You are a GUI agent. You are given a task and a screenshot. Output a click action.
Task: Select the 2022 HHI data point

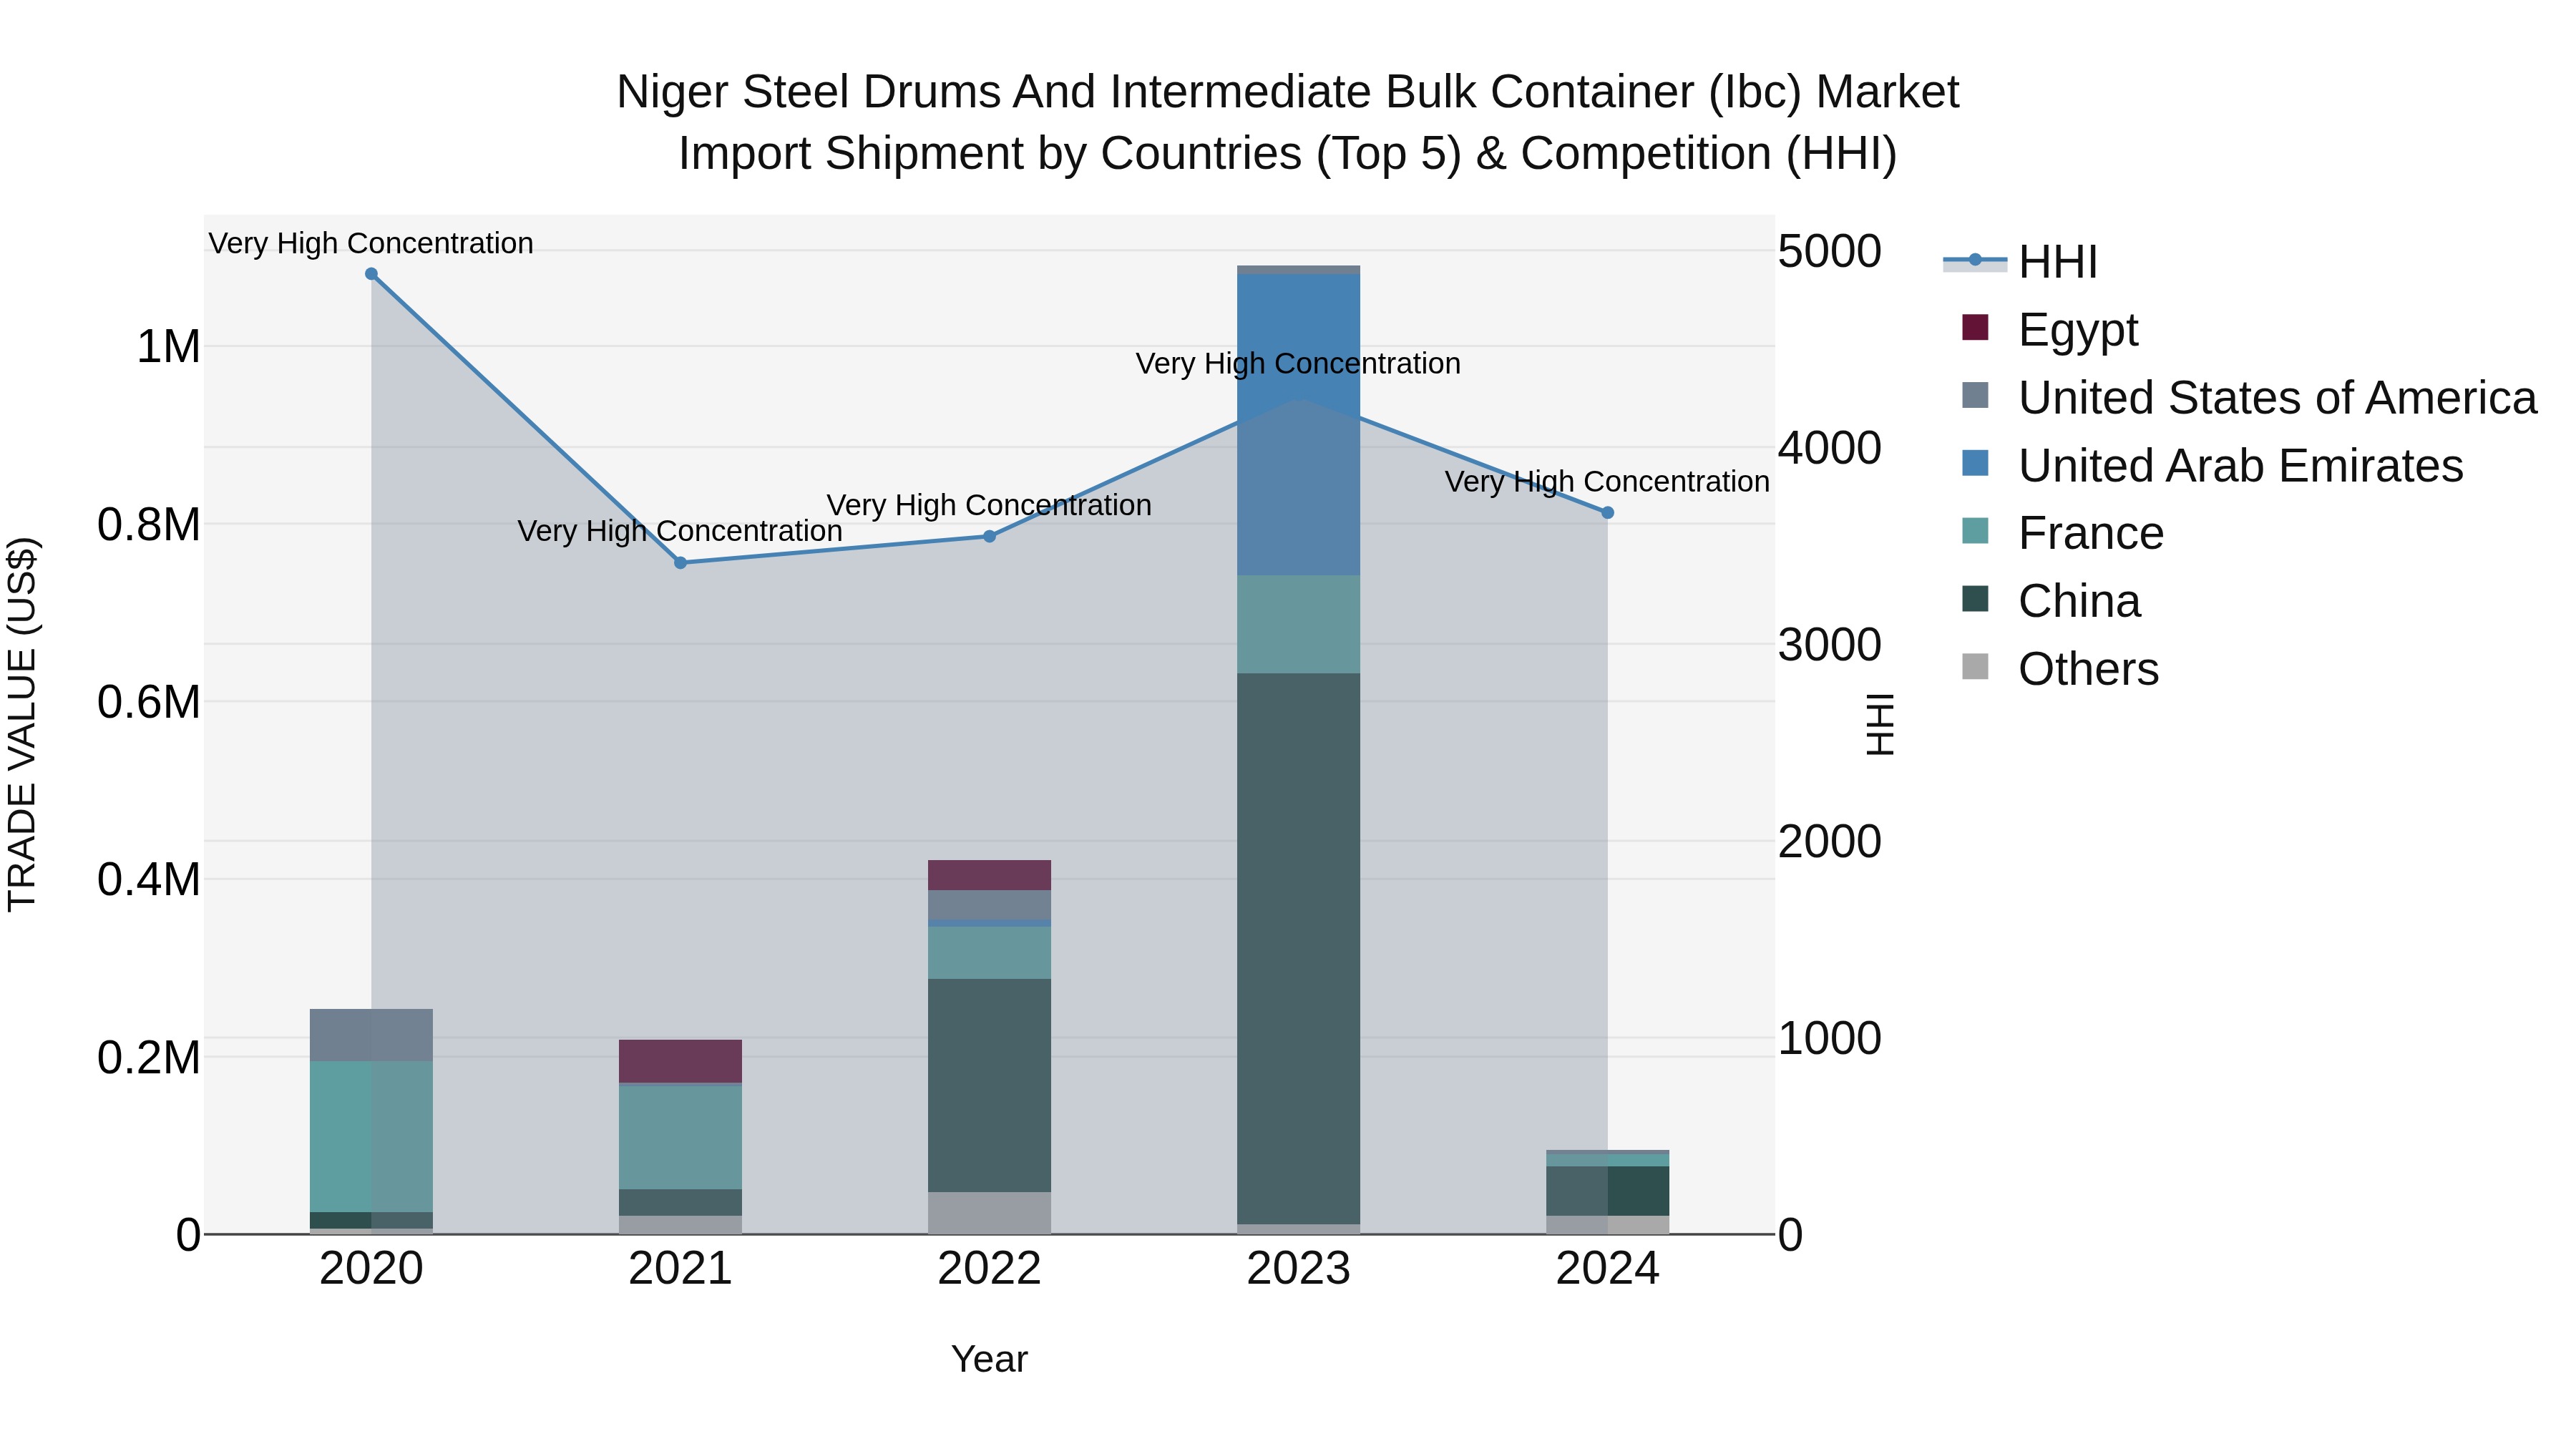989,537
